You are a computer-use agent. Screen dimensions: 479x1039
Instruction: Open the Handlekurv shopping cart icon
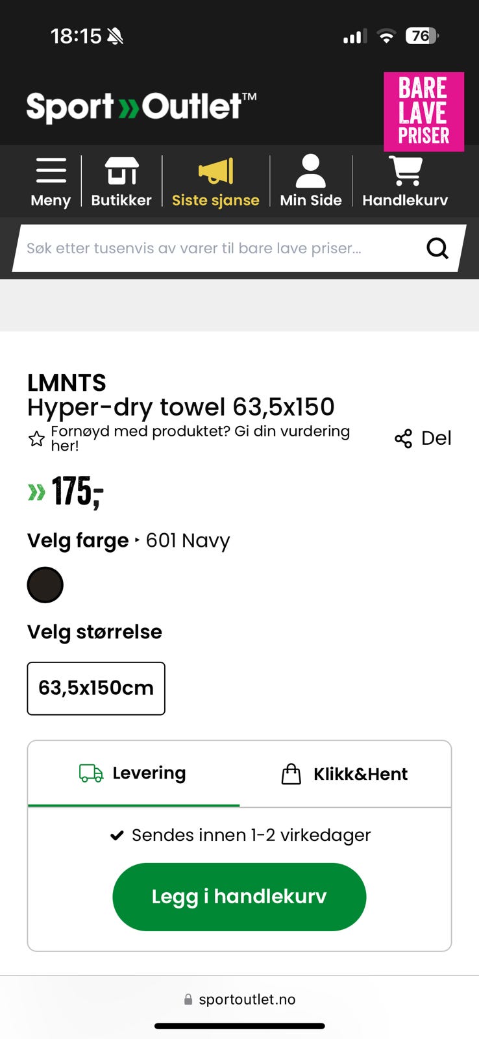(x=405, y=171)
